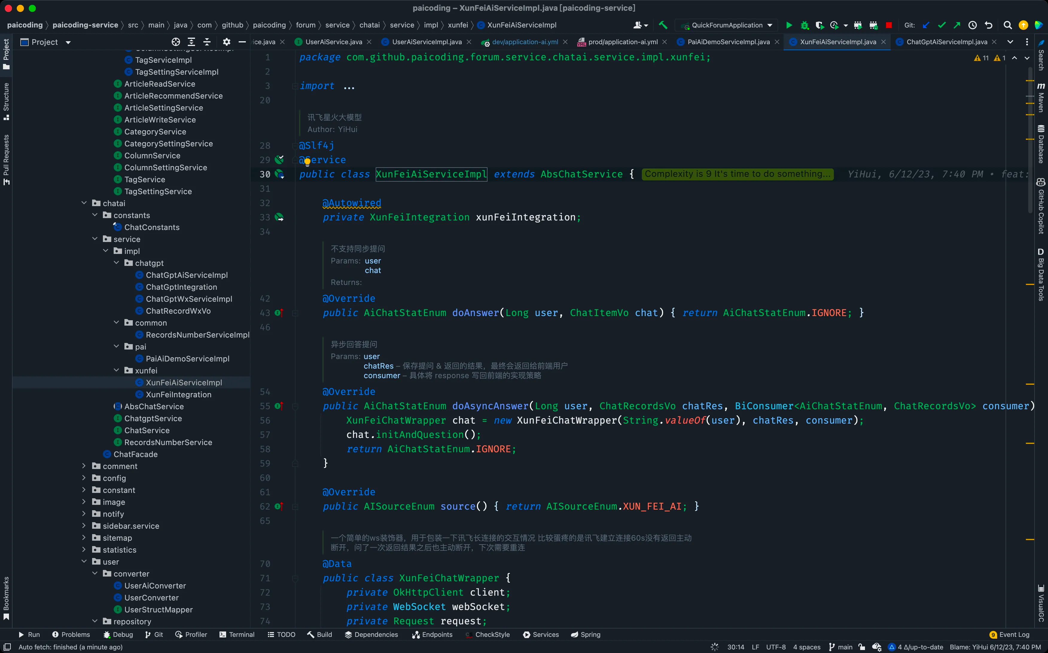The width and height of the screenshot is (1048, 653).
Task: Start debugging with the bug icon
Action: tap(804, 25)
